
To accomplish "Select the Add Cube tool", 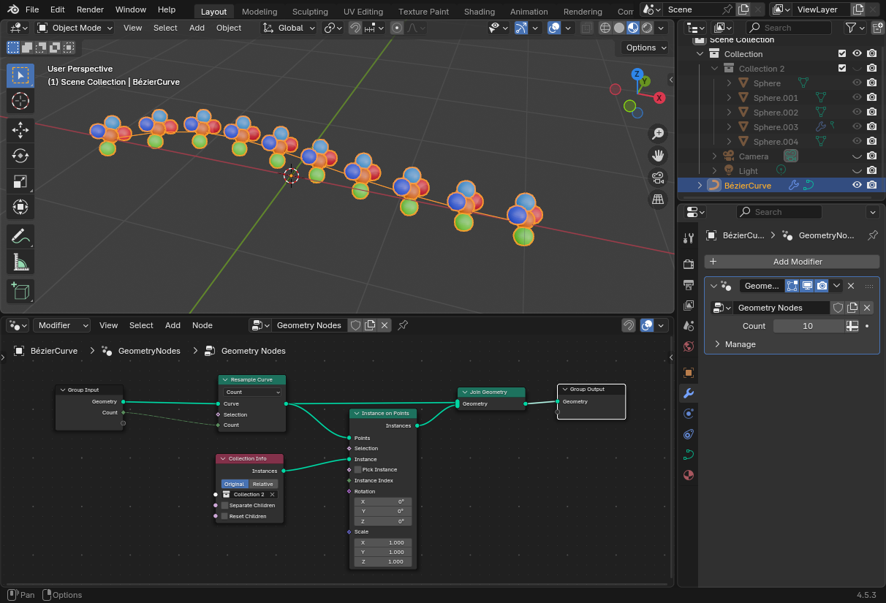I will 20,291.
